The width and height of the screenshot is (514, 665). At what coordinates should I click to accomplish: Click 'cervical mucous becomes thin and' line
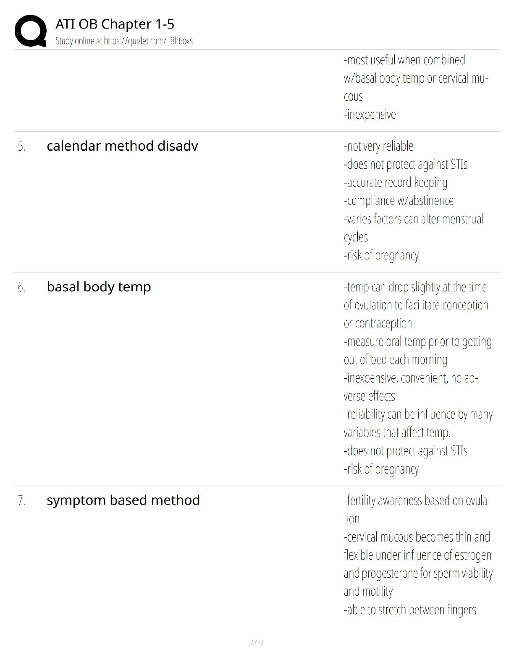click(417, 537)
